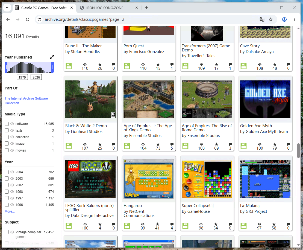
Task: Check the movies media type filter
Action: pyautogui.click(x=7, y=150)
